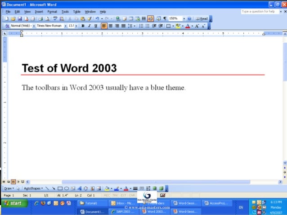Cut the selection with scissors icon
Screen dimensions: 287x215
(70, 19)
